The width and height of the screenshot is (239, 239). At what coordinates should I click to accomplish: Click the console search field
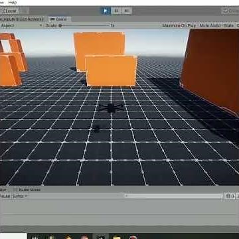[173, 196]
